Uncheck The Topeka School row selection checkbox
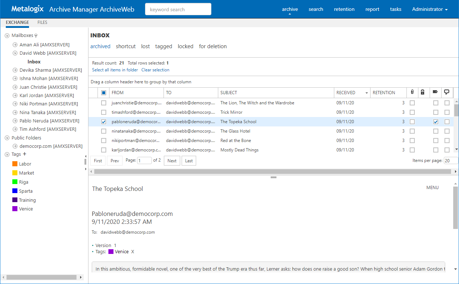 point(104,122)
